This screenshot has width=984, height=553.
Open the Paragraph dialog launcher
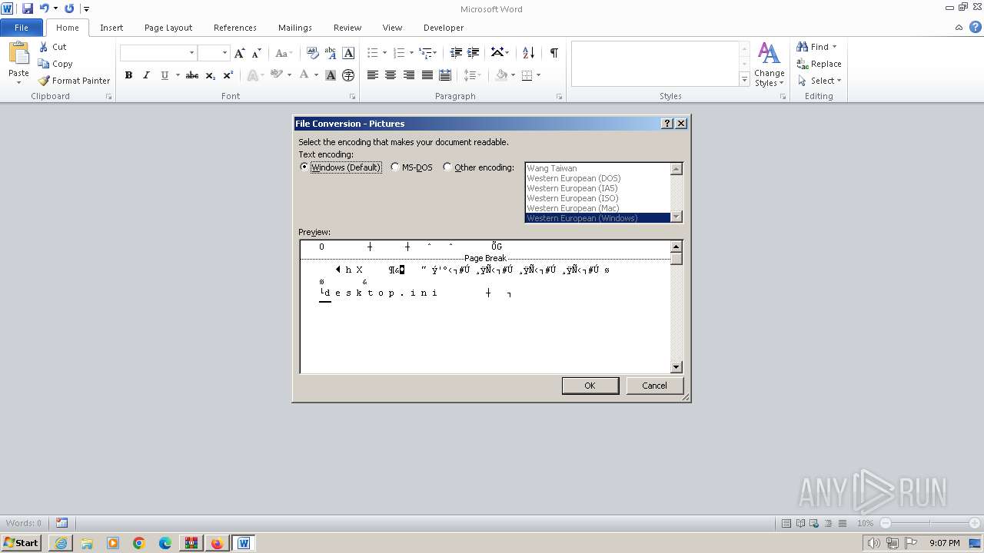tap(559, 97)
